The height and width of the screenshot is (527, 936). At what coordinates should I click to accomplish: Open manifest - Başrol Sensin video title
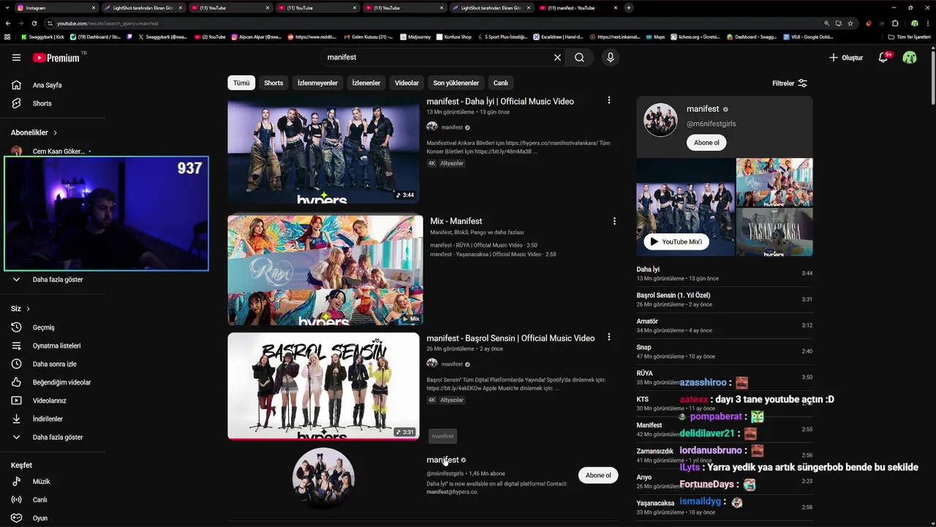(510, 338)
